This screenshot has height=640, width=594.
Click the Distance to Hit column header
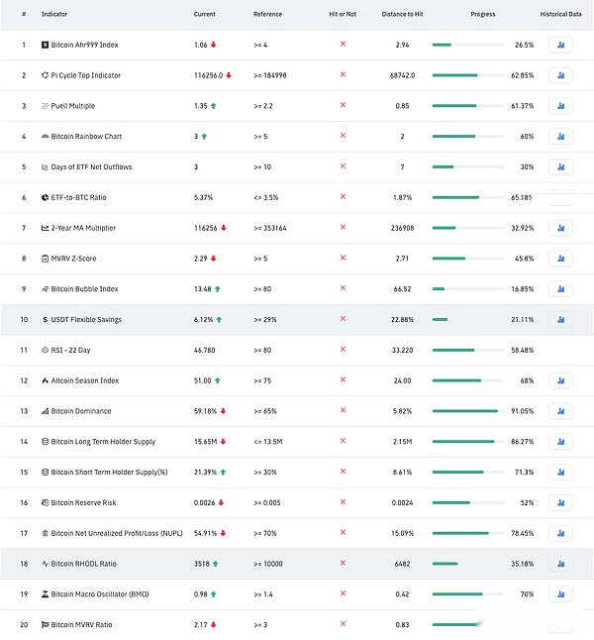[x=402, y=14]
